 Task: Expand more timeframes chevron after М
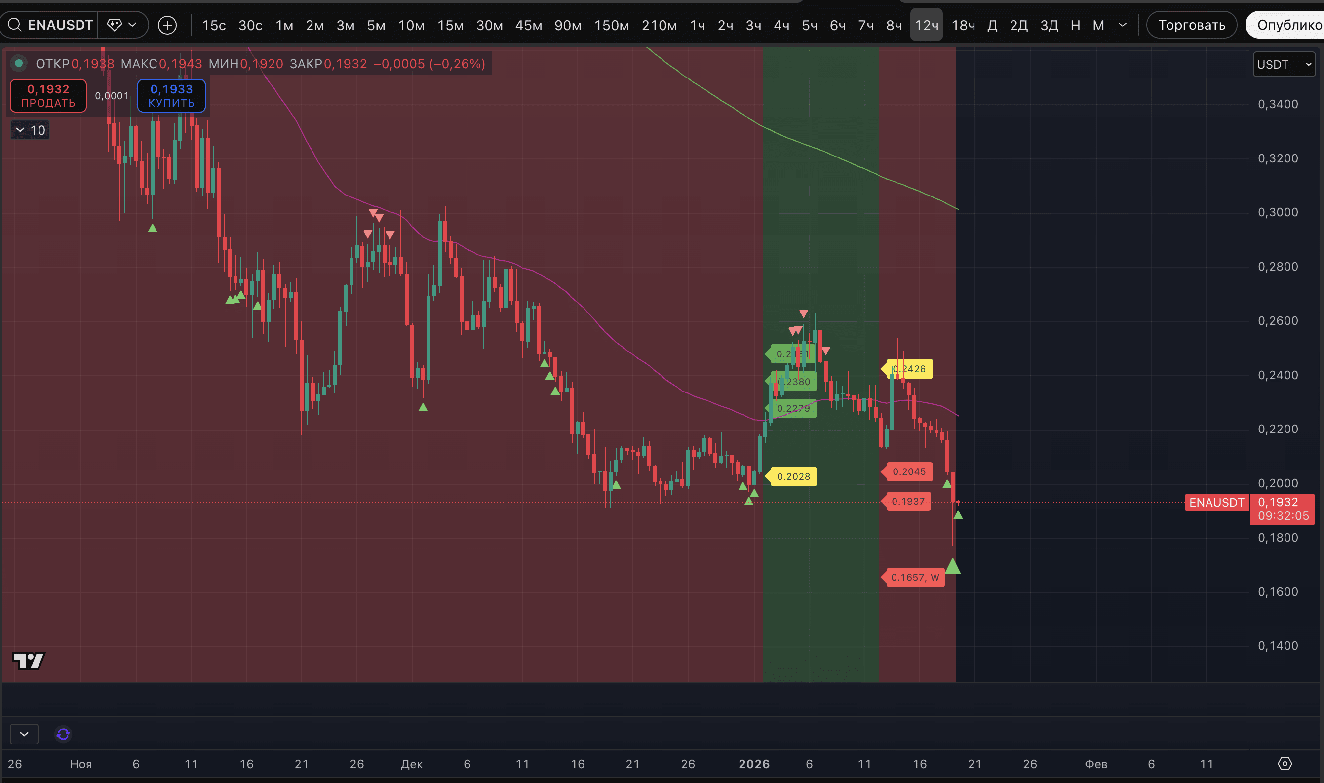(1123, 25)
